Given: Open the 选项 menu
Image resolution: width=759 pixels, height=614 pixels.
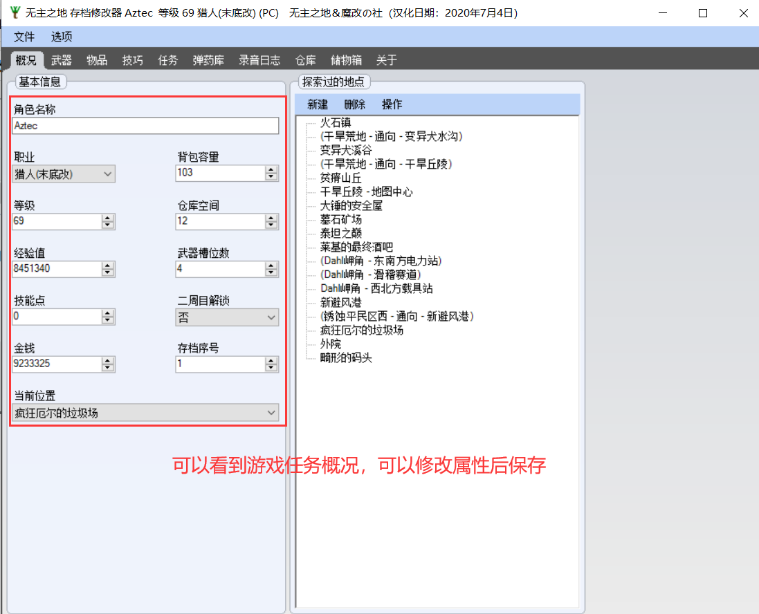Looking at the screenshot, I should click(x=62, y=37).
